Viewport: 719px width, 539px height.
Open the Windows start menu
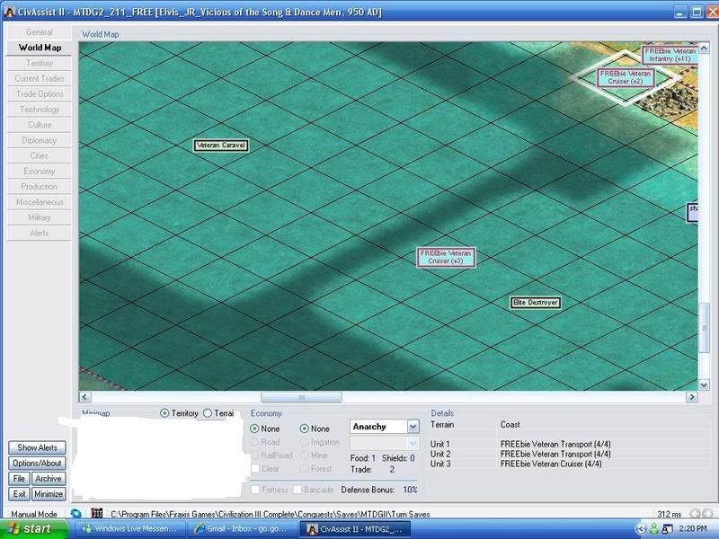pyautogui.click(x=33, y=529)
